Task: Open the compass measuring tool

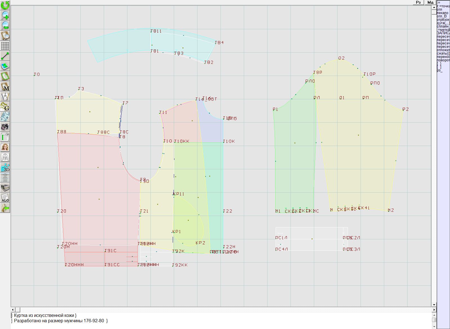Action: [x=5, y=96]
